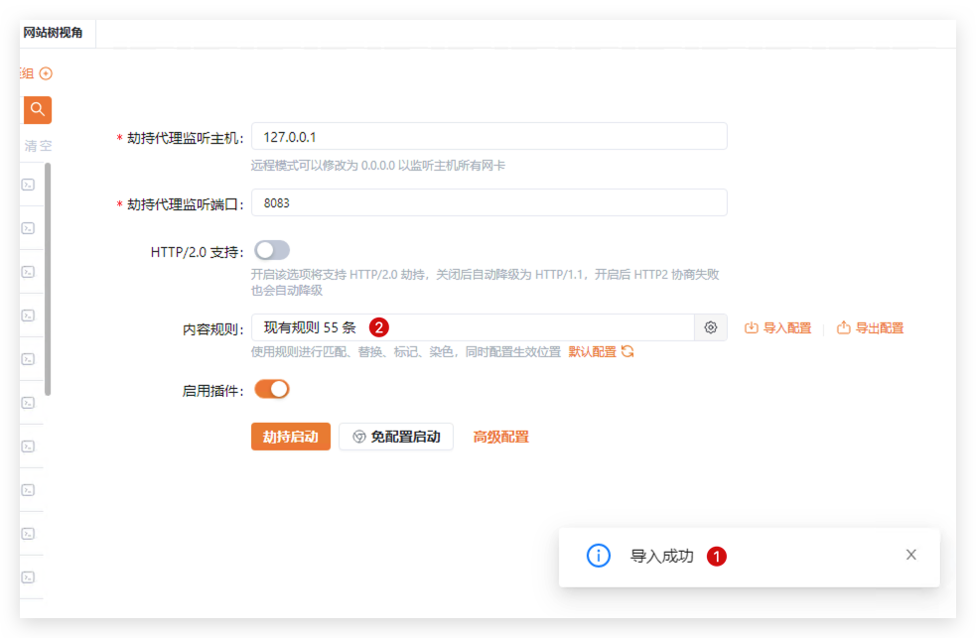Screen dimensions: 976x638
Task: Click topmost terminal icon in left list
Action: [29, 185]
